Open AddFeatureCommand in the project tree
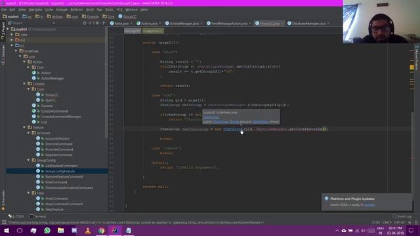This screenshot has width=420, height=236. point(61,166)
